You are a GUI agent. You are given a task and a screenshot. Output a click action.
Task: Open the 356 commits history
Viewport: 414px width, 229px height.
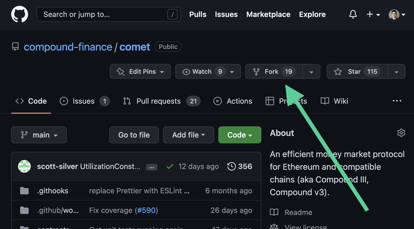pyautogui.click(x=240, y=166)
